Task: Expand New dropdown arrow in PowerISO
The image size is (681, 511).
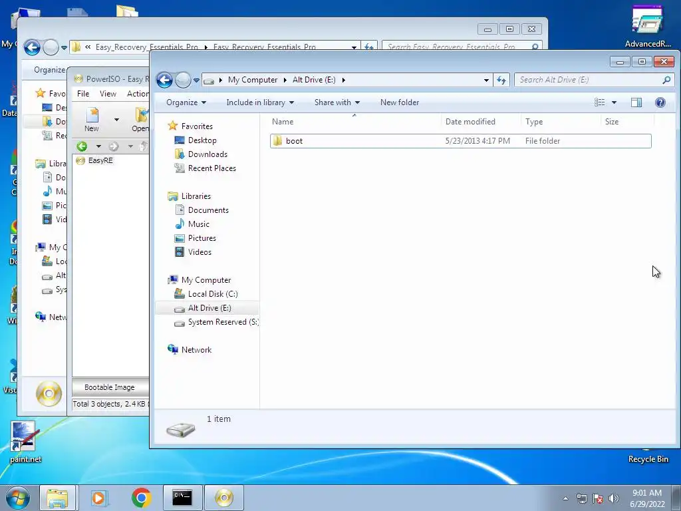Action: pos(116,120)
